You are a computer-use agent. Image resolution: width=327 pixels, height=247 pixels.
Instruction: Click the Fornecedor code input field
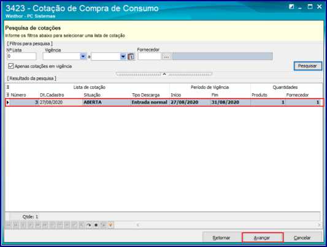(x=150, y=56)
